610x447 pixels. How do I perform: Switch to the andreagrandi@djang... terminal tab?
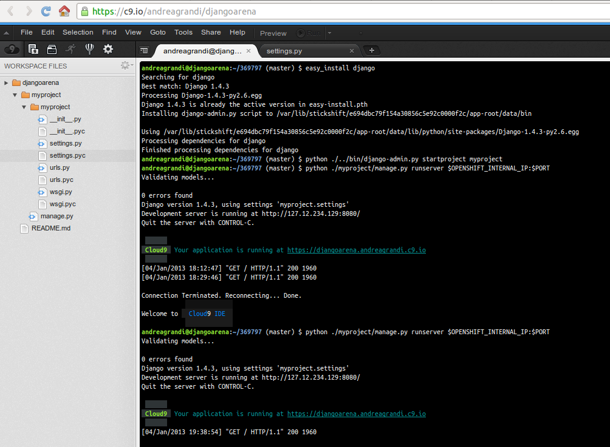(x=202, y=51)
